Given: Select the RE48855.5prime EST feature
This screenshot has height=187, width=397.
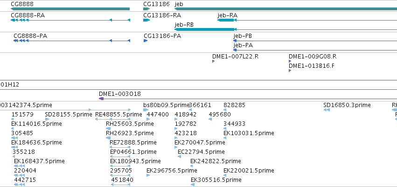Looking at the screenshot, I should (113, 119).
